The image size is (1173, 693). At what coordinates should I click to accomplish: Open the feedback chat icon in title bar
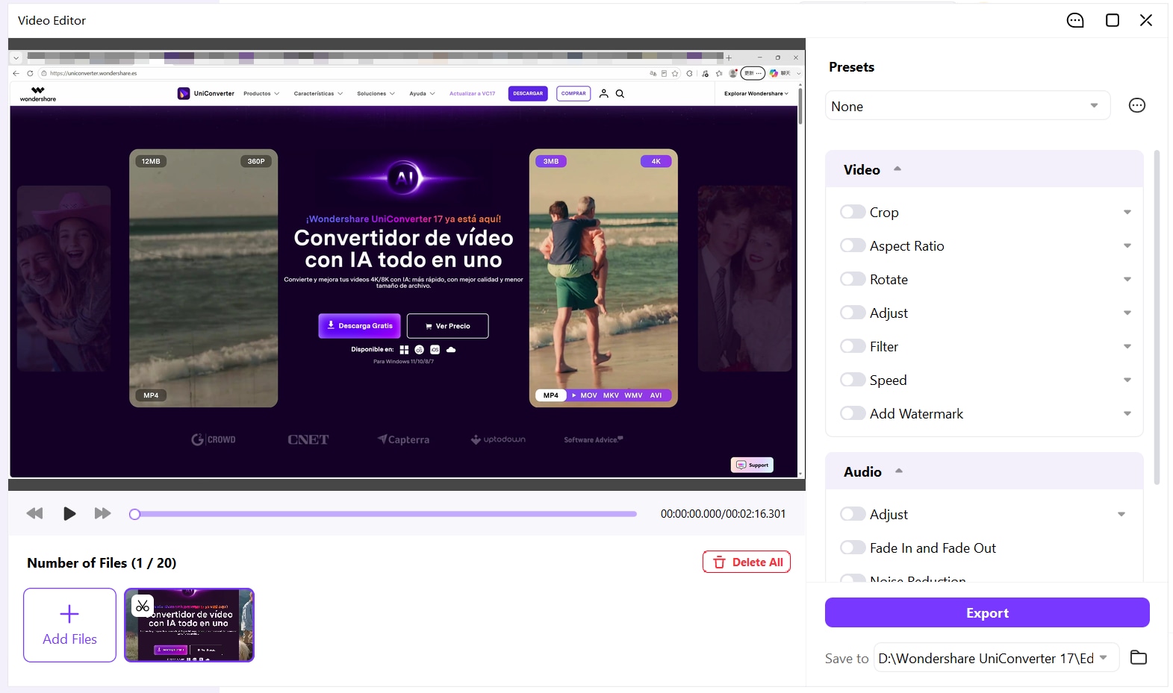pyautogui.click(x=1075, y=20)
